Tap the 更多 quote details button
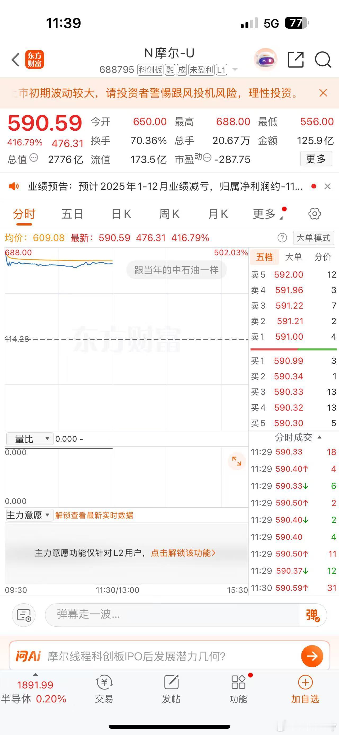Viewport: 339px width, 735px height. coord(316,159)
